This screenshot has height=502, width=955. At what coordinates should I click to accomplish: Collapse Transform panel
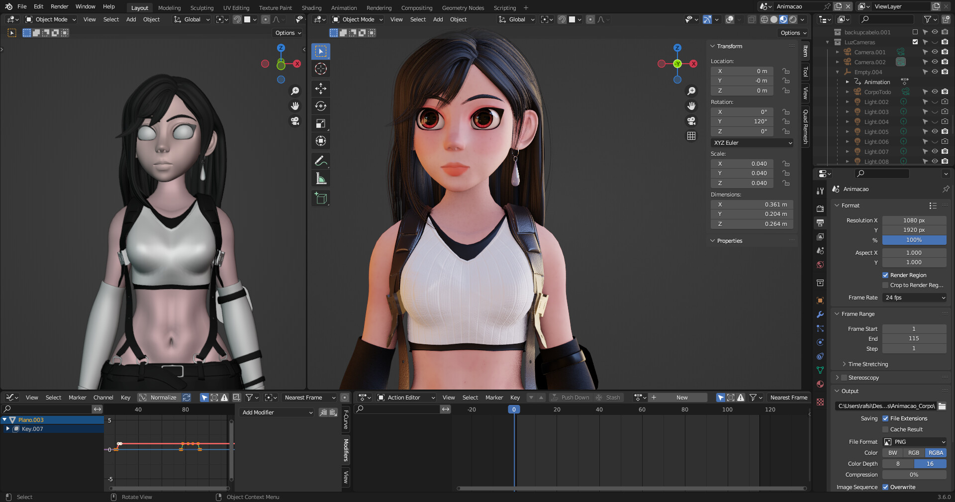[x=713, y=46]
